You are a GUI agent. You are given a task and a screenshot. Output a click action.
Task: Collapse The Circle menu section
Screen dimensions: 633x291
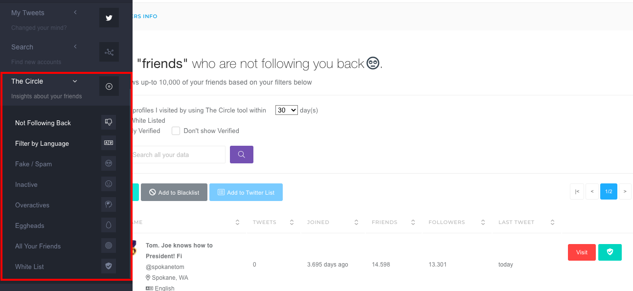coord(75,81)
